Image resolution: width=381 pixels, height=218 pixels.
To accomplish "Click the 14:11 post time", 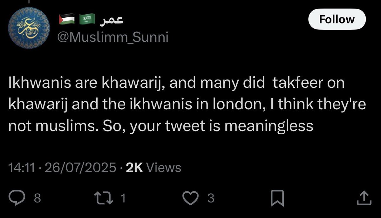I will (x=22, y=168).
